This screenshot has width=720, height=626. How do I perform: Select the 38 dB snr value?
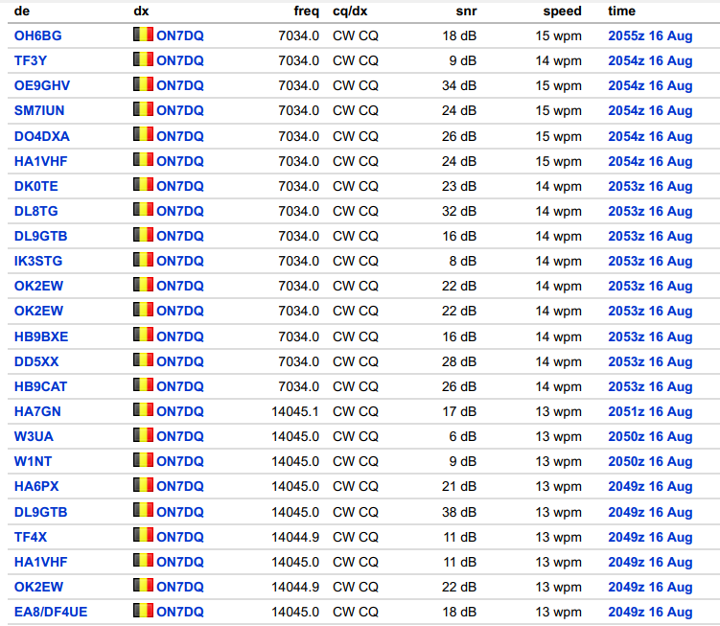[x=459, y=512]
